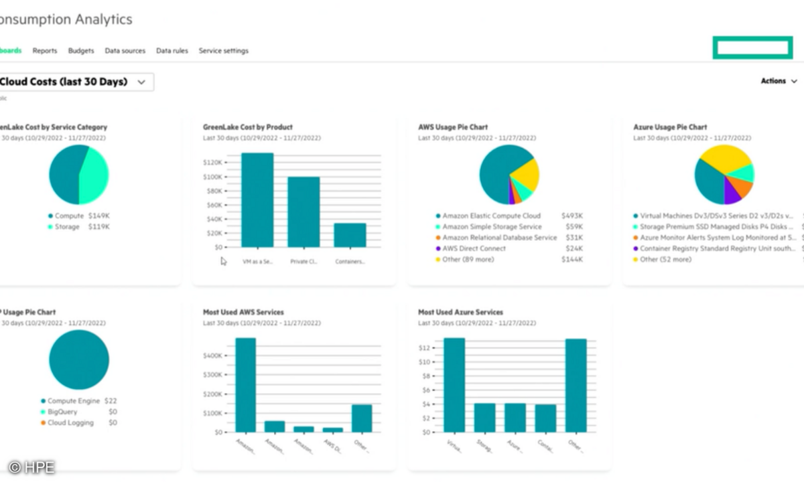Click the green dot beside Amazon Simple Storage Service

coord(438,227)
